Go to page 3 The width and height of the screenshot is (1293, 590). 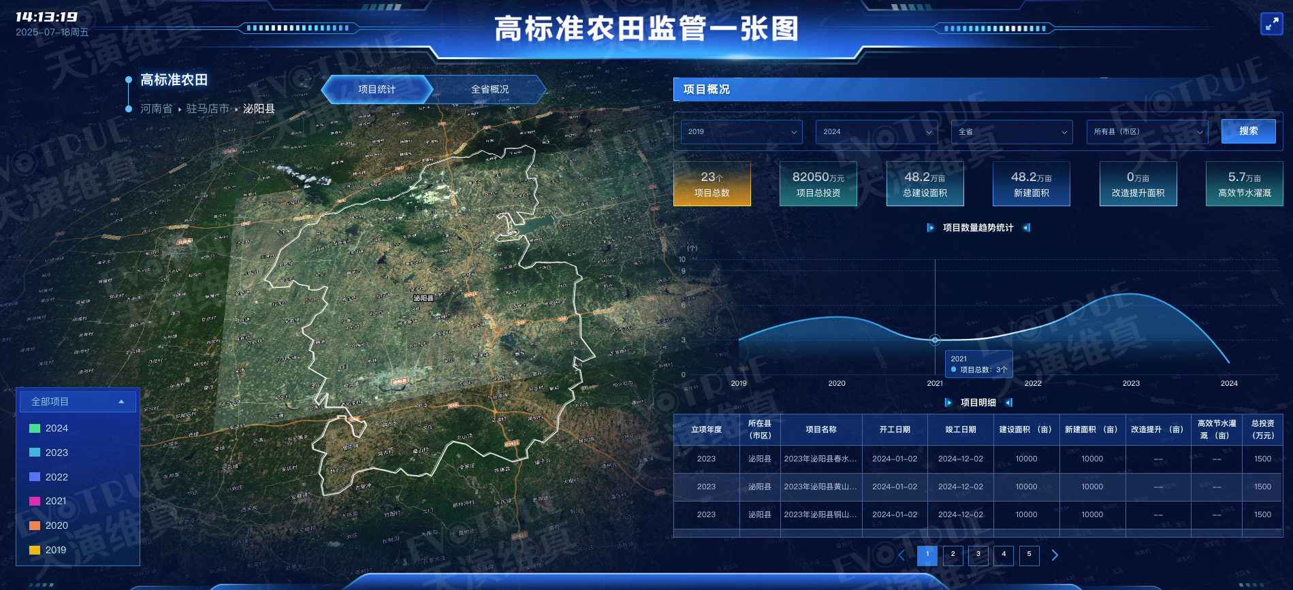pos(978,555)
